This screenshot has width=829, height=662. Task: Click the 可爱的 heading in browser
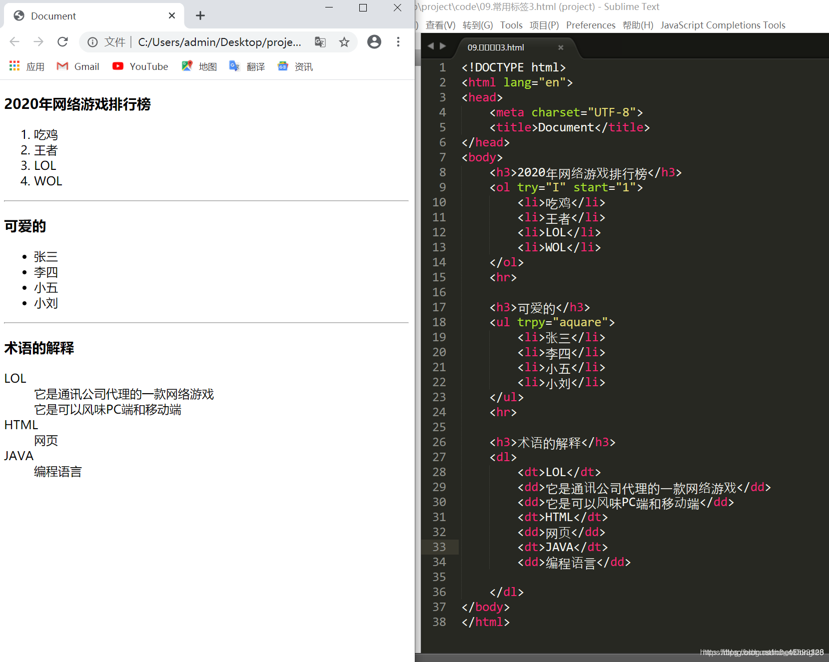(x=25, y=226)
